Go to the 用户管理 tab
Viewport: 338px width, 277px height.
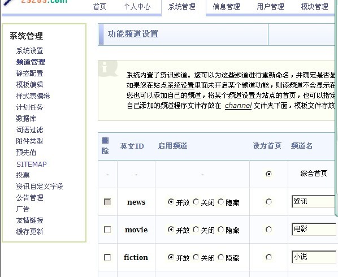[x=270, y=6]
